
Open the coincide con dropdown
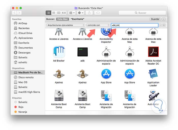[98, 25]
